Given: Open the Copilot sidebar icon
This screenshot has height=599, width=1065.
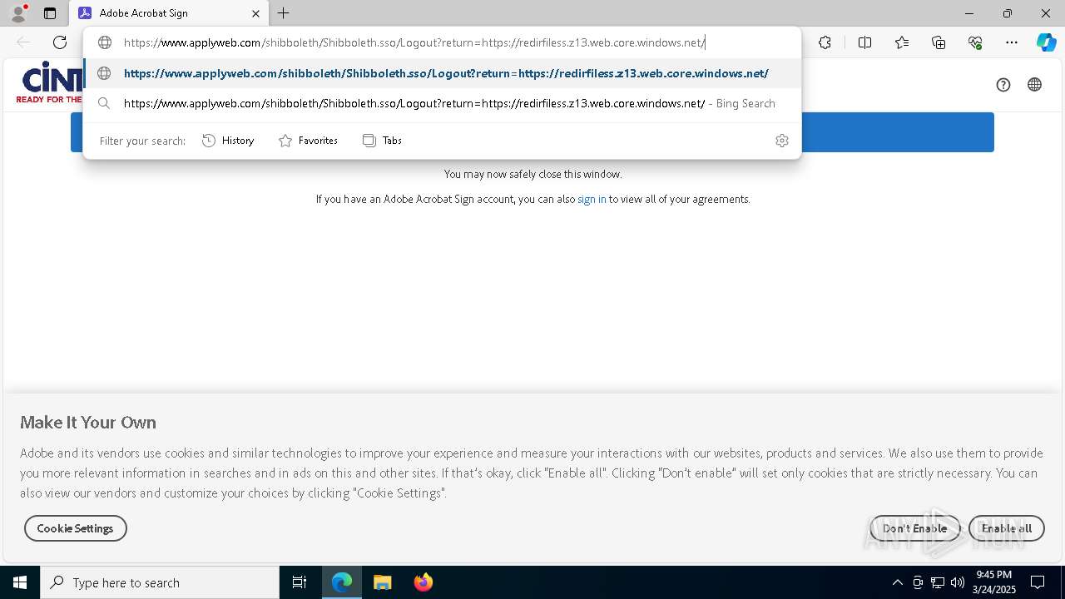Looking at the screenshot, I should (x=1046, y=42).
